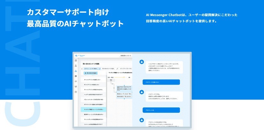
Task: Open the analytics chart sidebar icon
Action: tap(76, 61)
